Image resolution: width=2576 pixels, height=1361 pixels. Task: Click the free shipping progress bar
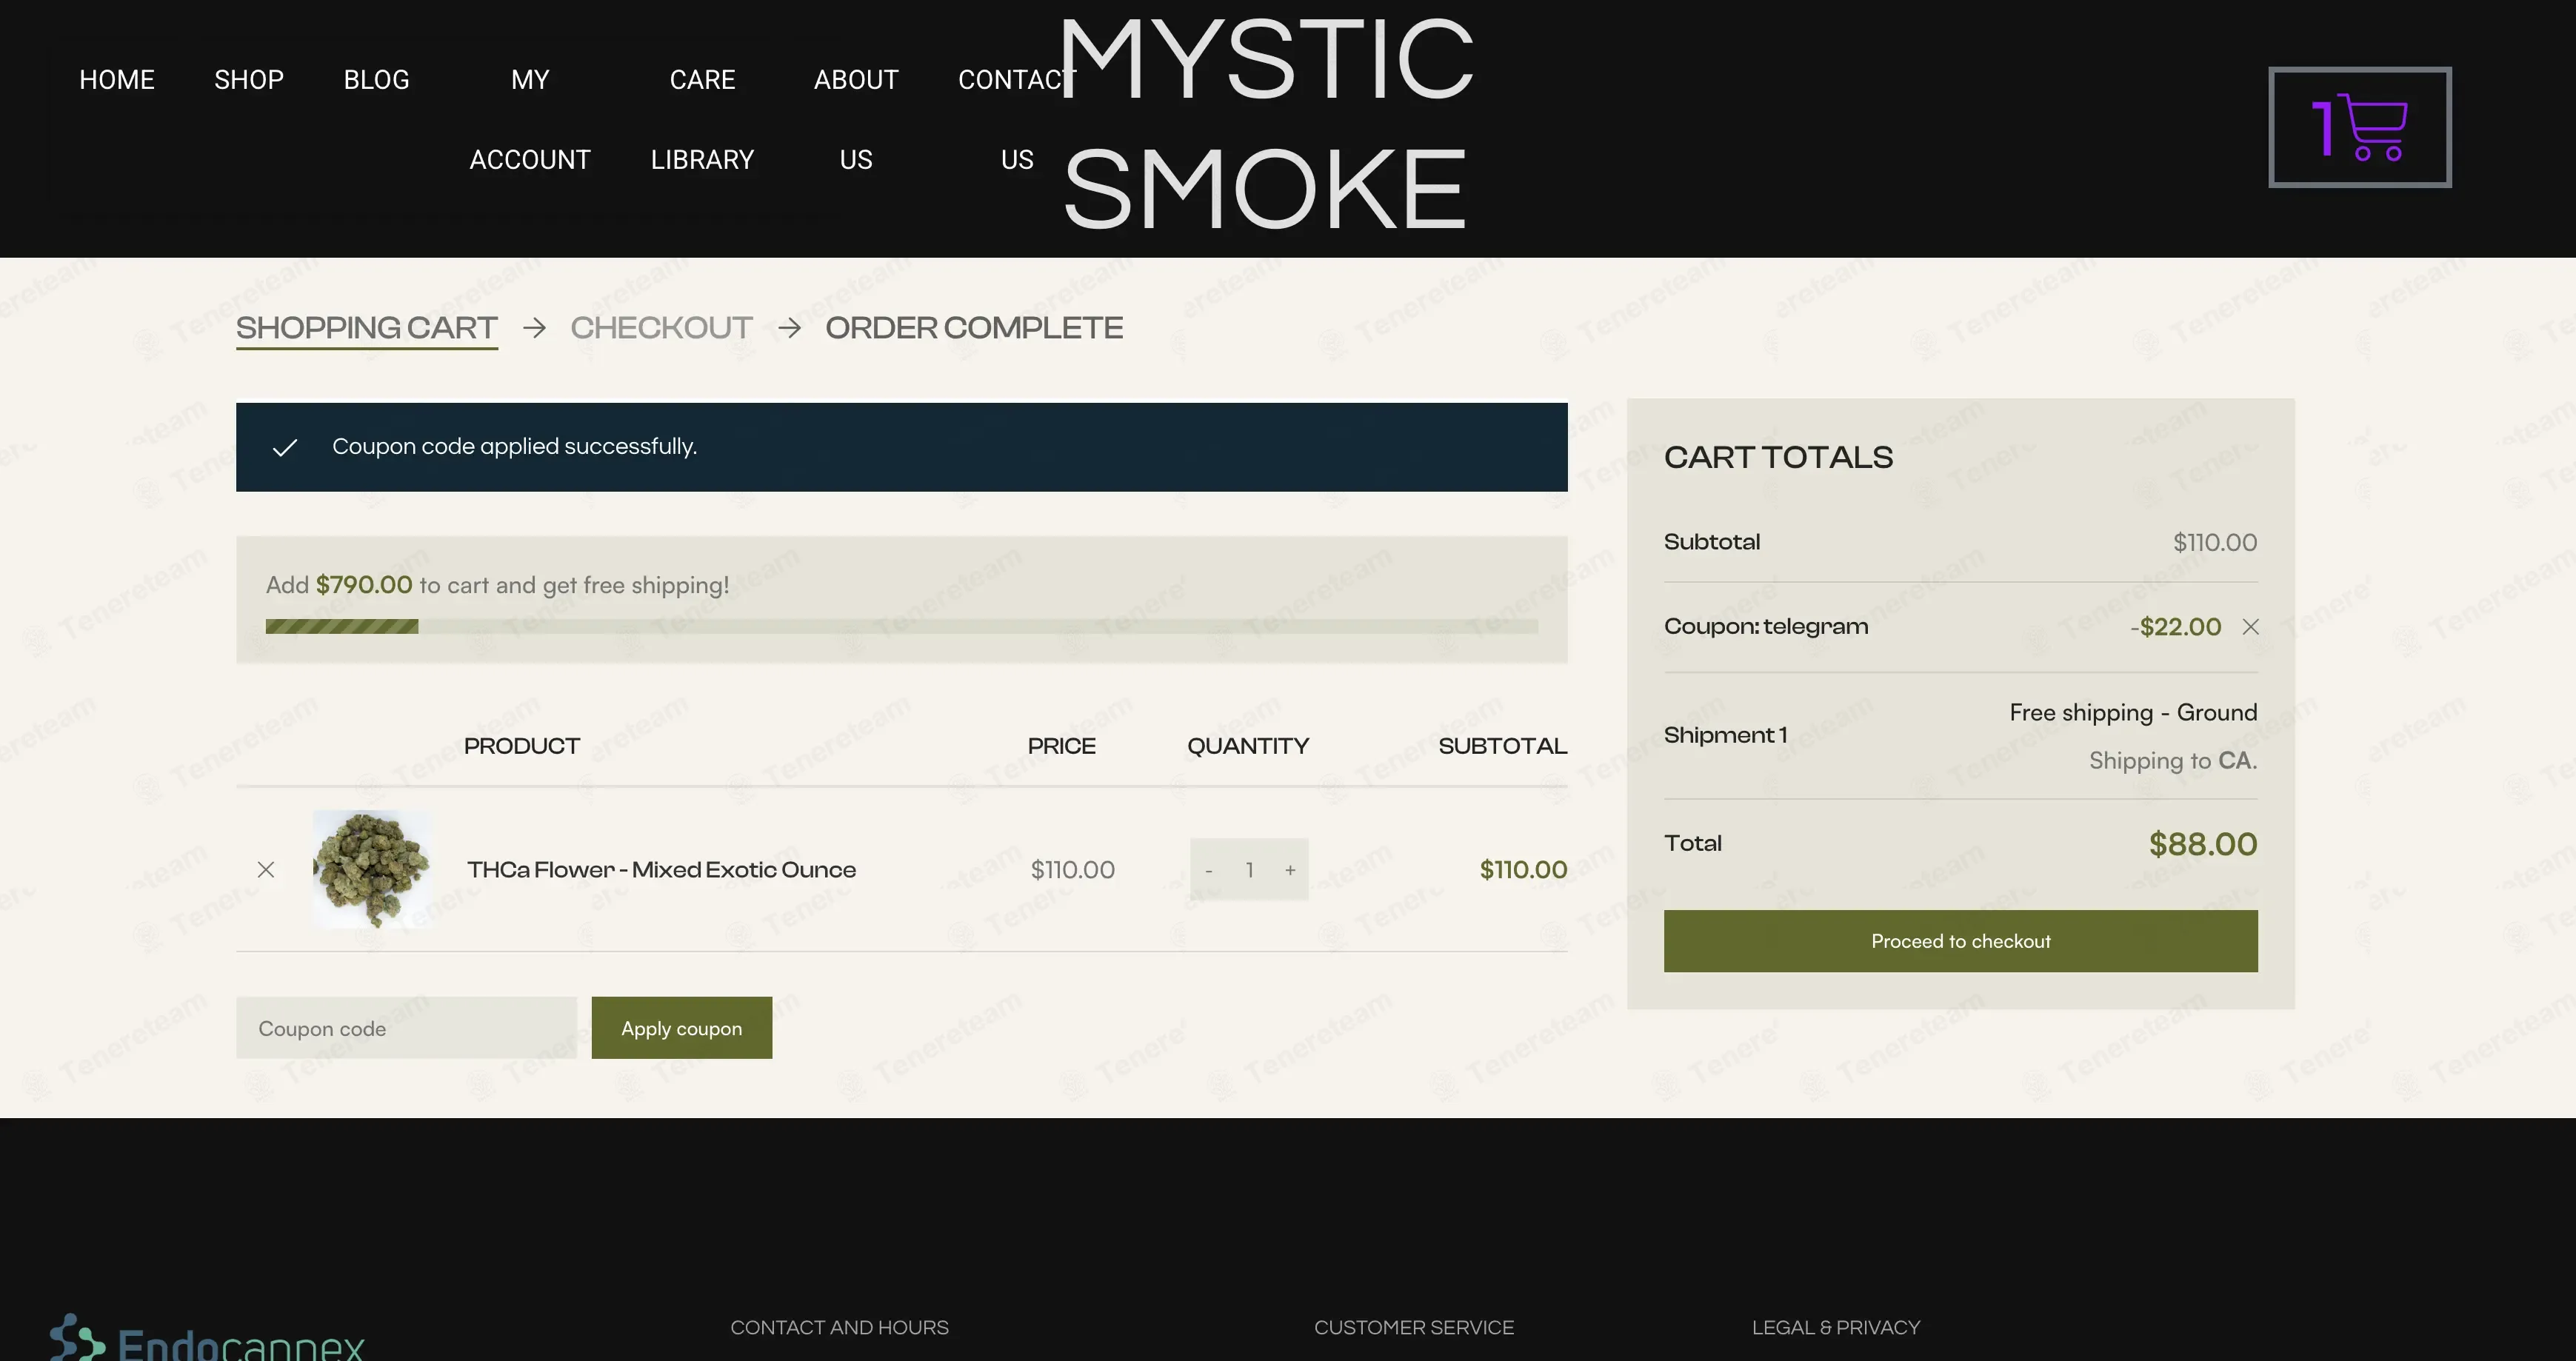901,627
